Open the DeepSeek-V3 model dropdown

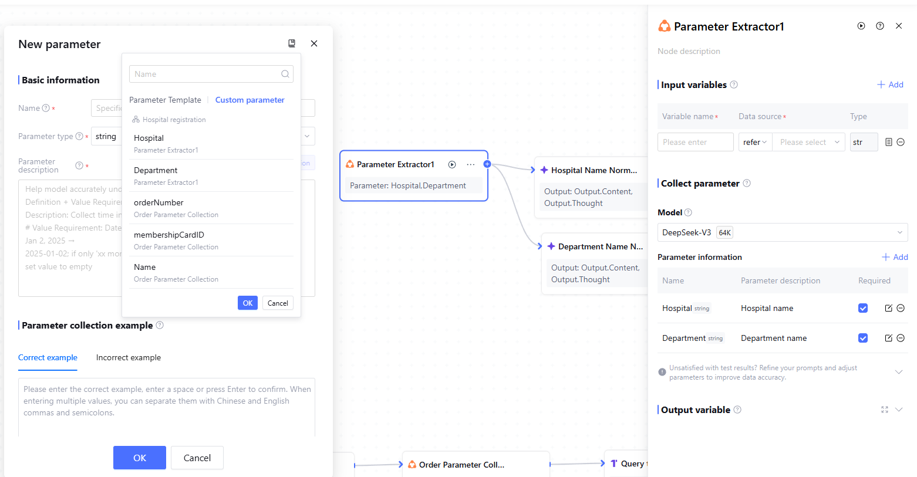[x=782, y=232]
